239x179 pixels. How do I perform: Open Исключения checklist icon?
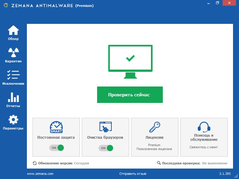[x=13, y=75]
